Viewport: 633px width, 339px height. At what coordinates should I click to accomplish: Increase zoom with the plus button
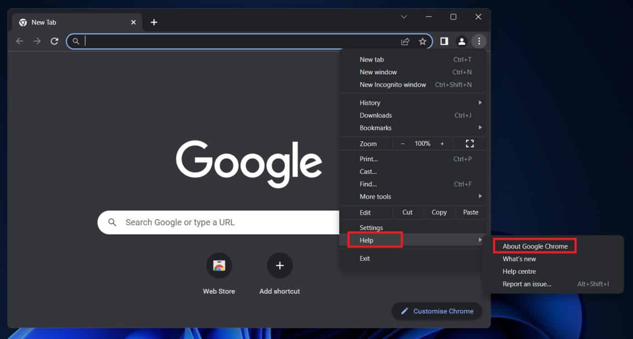442,144
